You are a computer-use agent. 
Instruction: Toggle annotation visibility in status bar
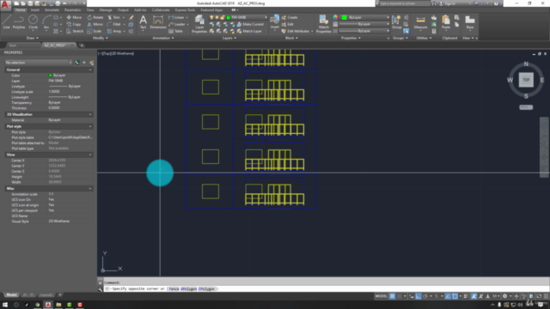(x=474, y=296)
